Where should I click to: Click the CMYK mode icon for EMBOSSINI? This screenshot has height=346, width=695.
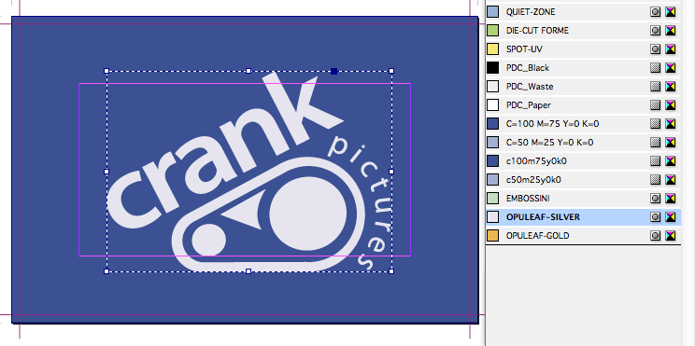point(671,199)
